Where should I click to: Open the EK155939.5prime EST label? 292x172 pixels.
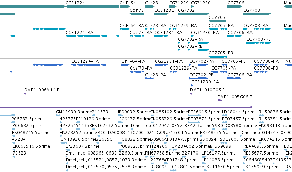point(262,167)
